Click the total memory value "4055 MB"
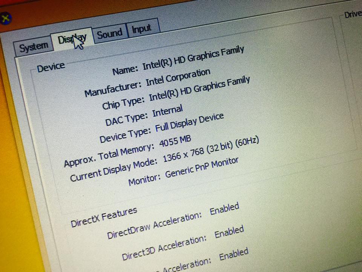 coord(175,141)
